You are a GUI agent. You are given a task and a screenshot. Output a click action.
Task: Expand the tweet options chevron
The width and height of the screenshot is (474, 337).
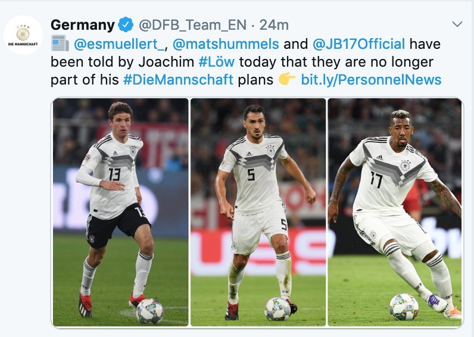(x=457, y=24)
